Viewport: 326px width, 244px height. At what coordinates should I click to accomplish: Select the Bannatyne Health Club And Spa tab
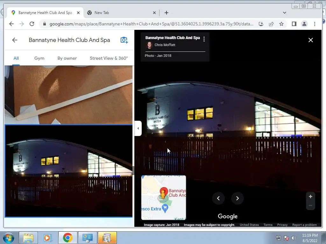pyautogui.click(x=45, y=13)
